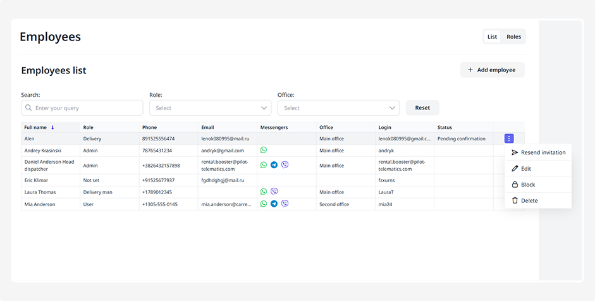Switch to the Roles view toggle

coord(513,37)
